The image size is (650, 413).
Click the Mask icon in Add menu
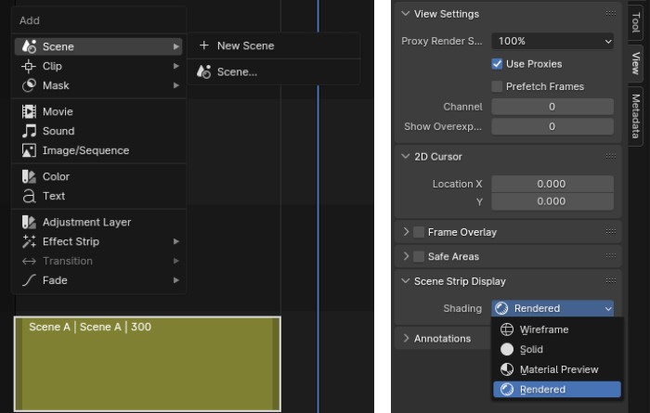(x=29, y=85)
